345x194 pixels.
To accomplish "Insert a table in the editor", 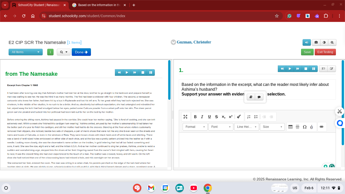I will pyautogui.click(x=290, y=127).
